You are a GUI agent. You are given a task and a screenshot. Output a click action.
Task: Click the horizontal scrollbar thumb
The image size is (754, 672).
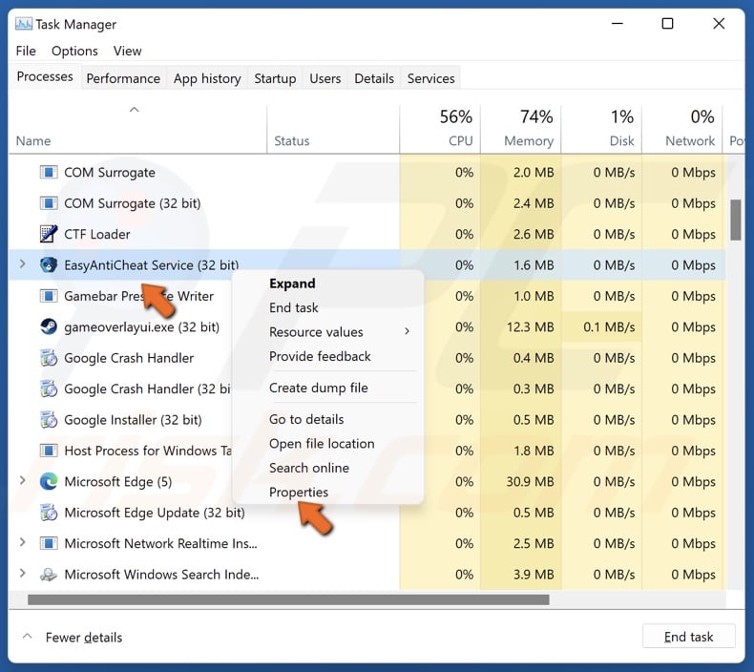point(288,599)
